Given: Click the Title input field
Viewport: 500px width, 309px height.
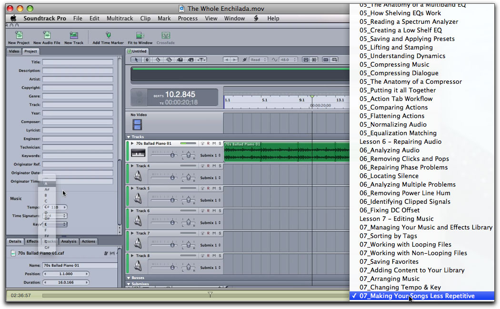Looking at the screenshot, I should 78,62.
